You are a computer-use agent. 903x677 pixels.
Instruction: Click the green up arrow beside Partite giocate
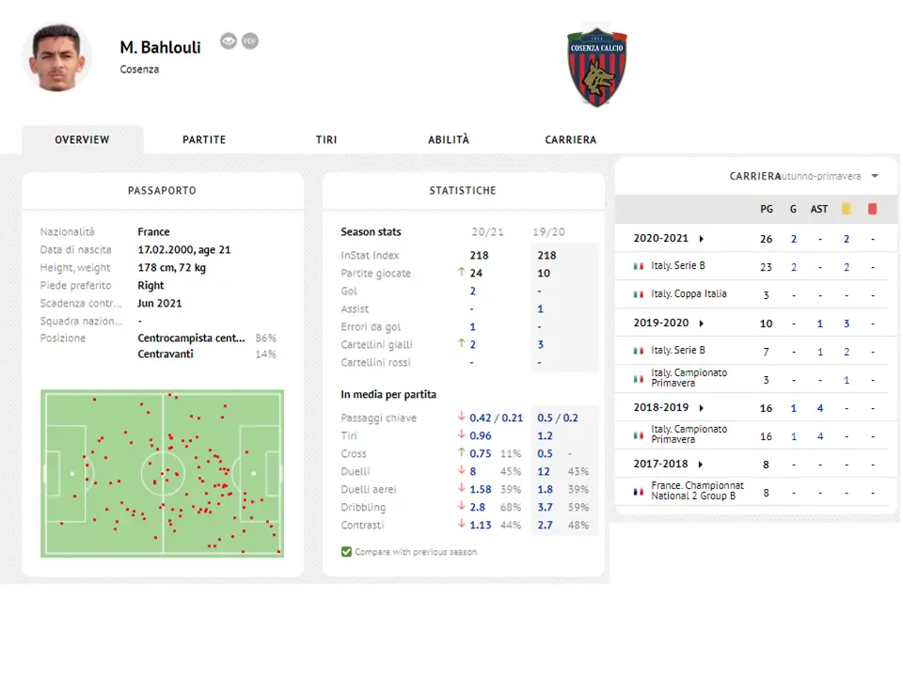(461, 273)
